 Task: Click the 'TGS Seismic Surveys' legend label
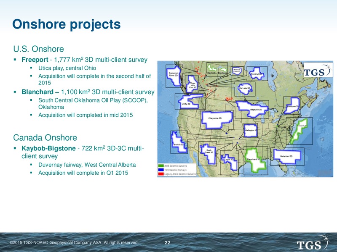click(175, 170)
